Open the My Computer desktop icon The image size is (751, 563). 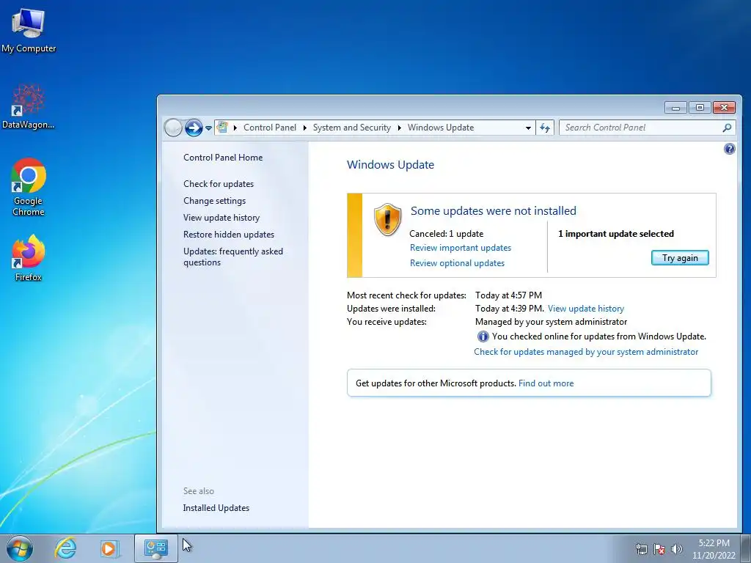coord(29,30)
